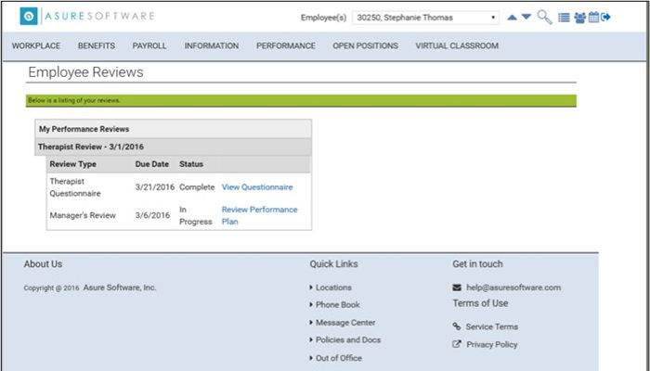Click the Service Terms link icon

point(457,326)
